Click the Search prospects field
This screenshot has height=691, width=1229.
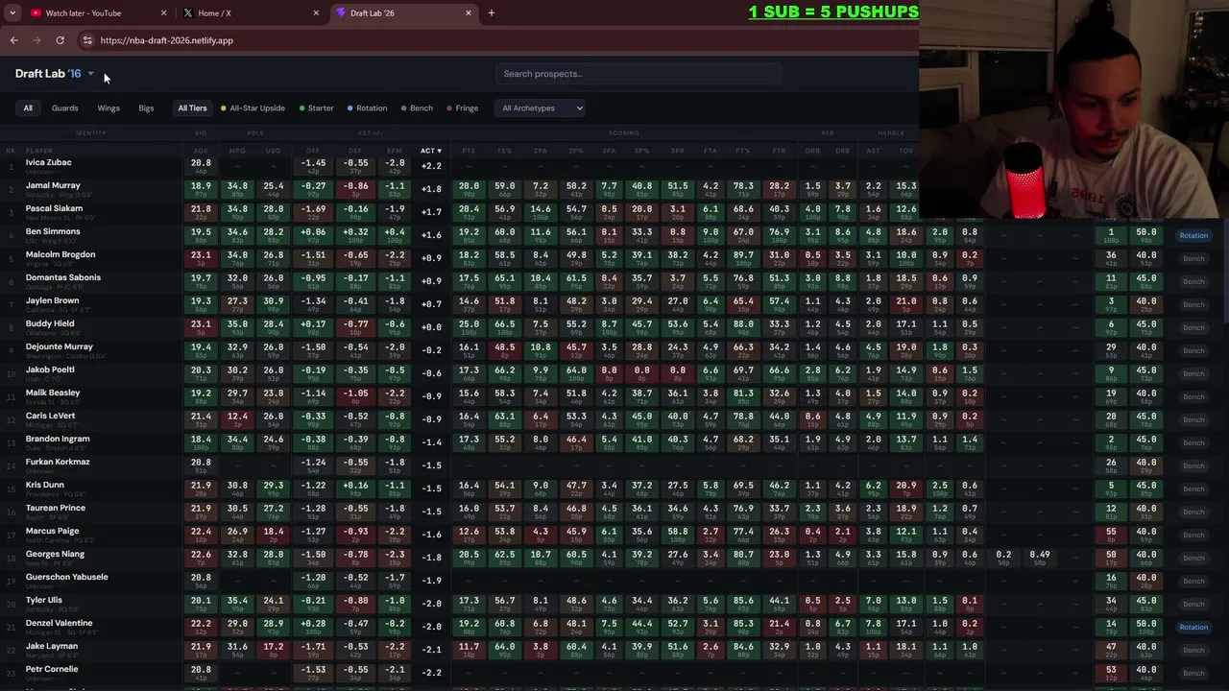(639, 74)
